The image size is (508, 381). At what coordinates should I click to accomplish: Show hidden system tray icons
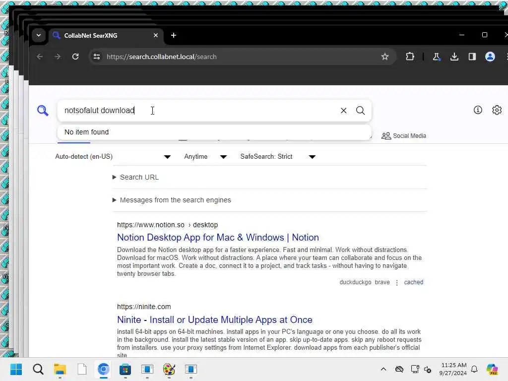(x=383, y=369)
